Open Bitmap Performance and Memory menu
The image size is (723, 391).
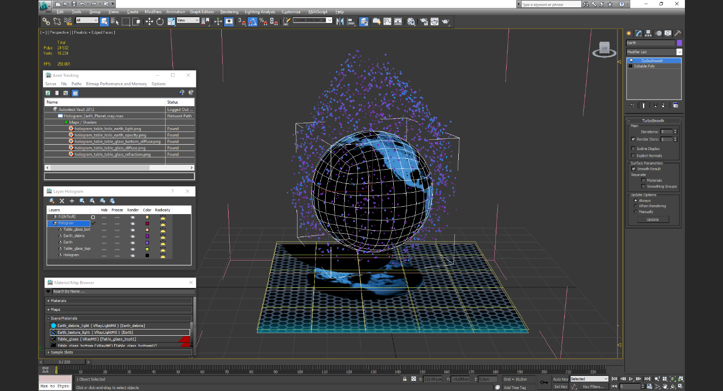point(116,84)
